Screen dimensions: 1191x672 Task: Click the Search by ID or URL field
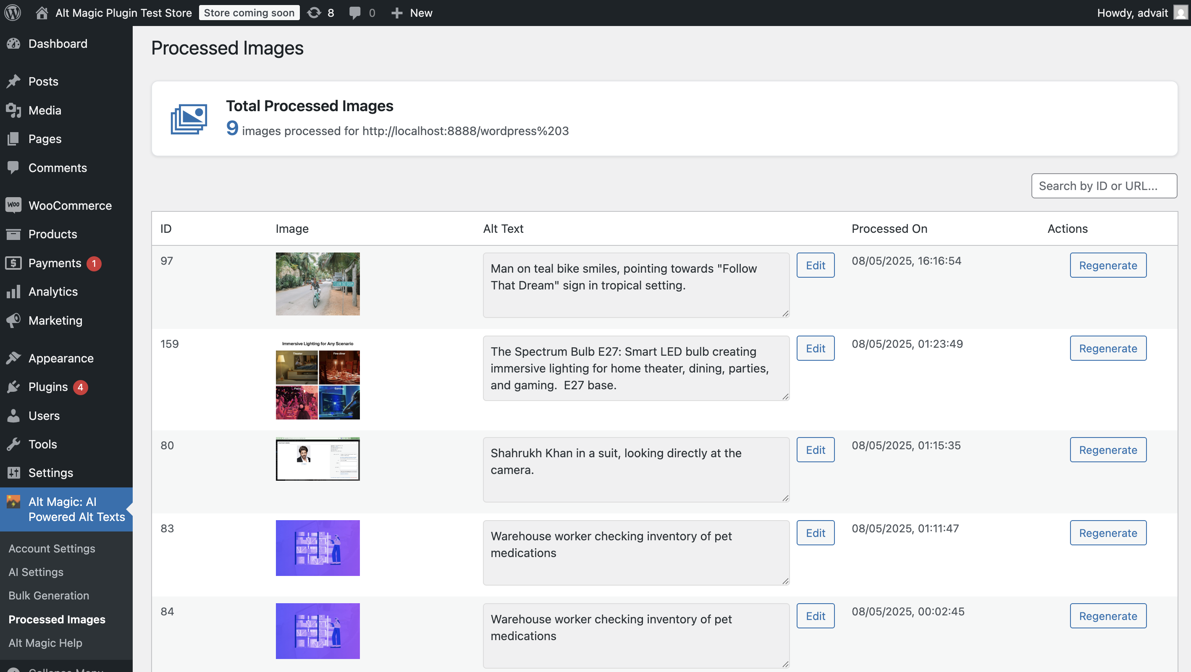(1104, 186)
